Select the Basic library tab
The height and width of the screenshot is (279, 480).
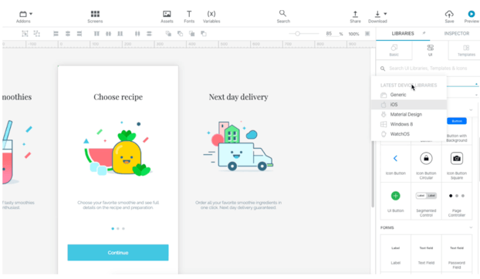point(394,50)
